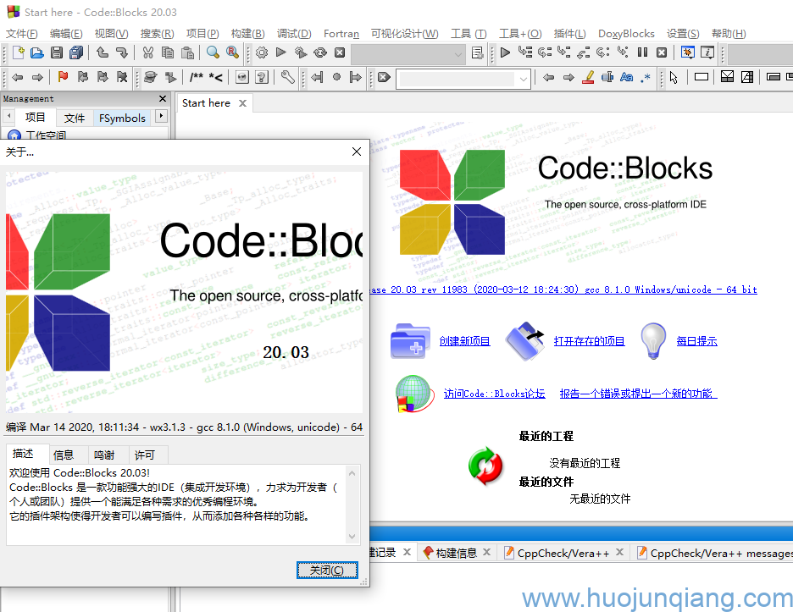Screen dimensions: 793x612
Task: Click the Step out debug icon
Action: [584, 52]
